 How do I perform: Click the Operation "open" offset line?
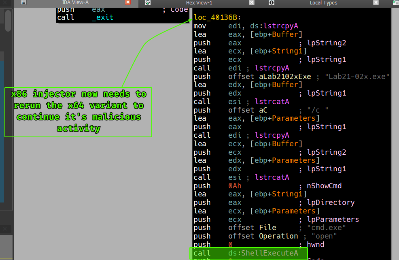263,236
